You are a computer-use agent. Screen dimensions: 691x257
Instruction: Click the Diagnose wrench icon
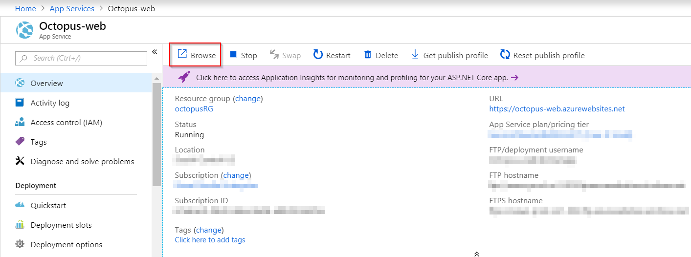(x=20, y=161)
